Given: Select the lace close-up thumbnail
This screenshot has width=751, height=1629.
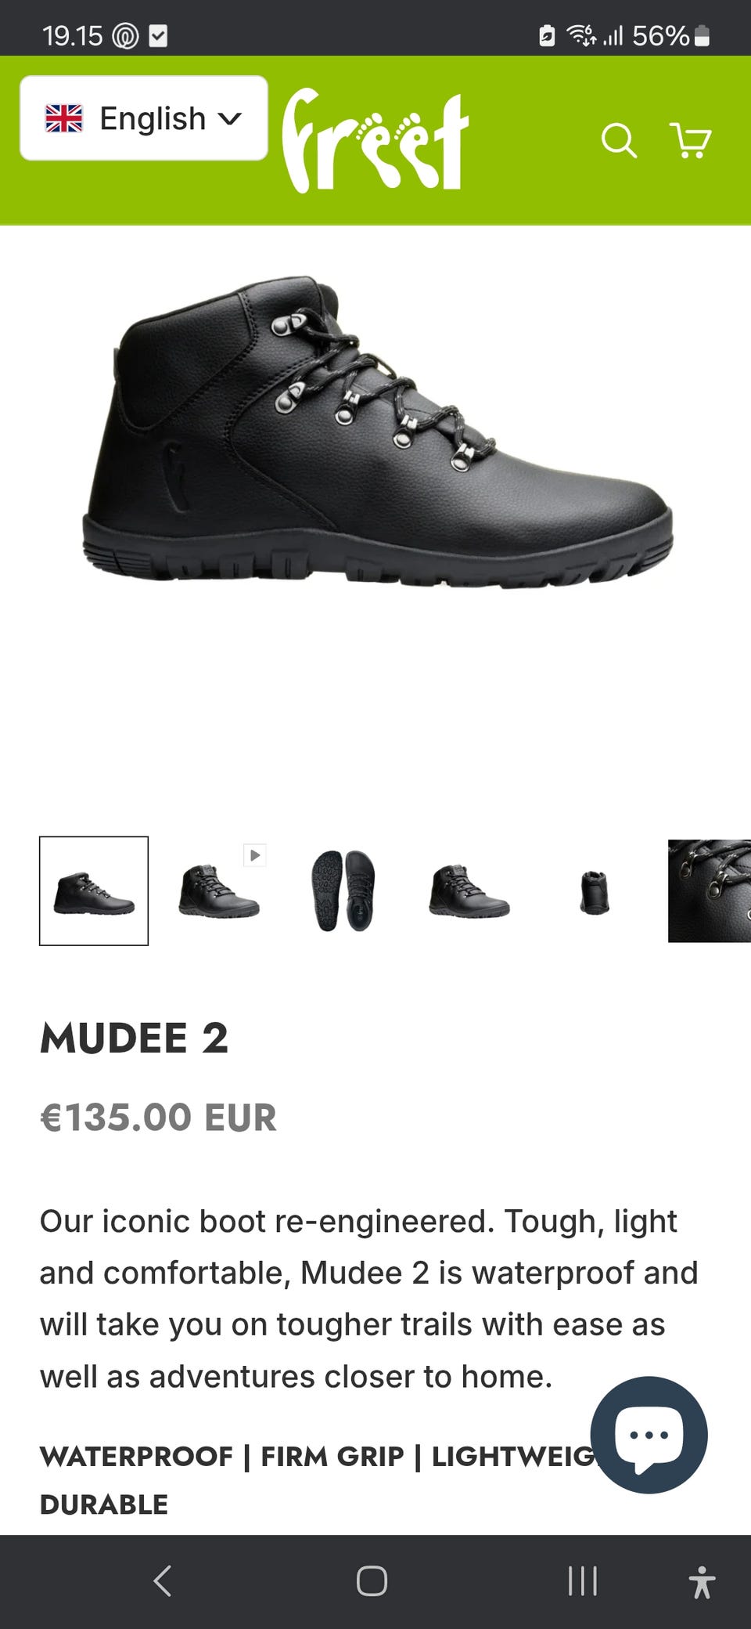Looking at the screenshot, I should 710,891.
